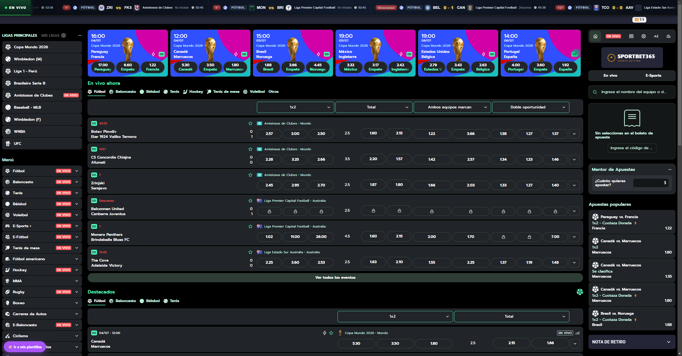The width and height of the screenshot is (682, 356).
Task: Bet on Francia at 1.22 in top card
Action: click(153, 67)
